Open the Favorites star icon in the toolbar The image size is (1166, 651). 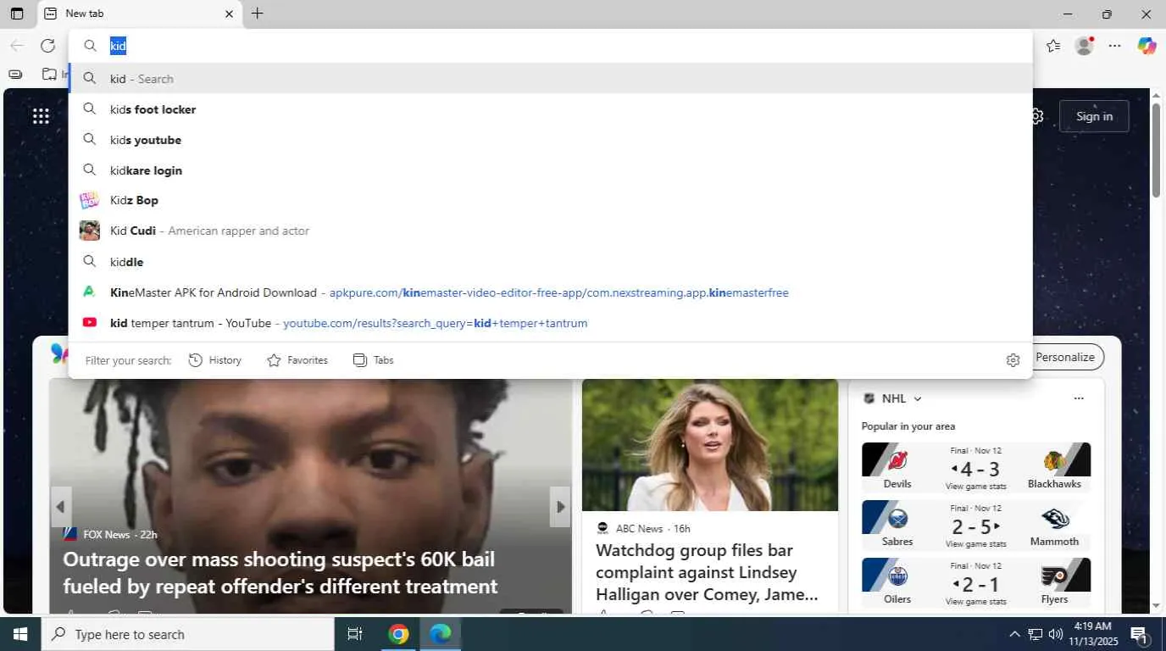click(1053, 46)
